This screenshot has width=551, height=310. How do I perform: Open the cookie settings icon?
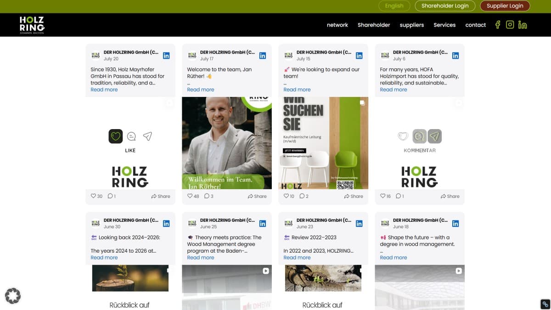(13, 296)
